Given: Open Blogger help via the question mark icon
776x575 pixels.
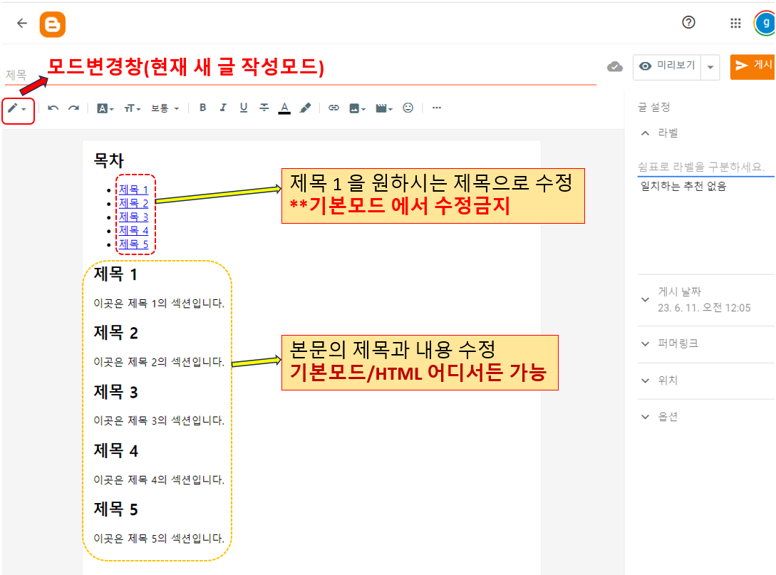Looking at the screenshot, I should 688,22.
